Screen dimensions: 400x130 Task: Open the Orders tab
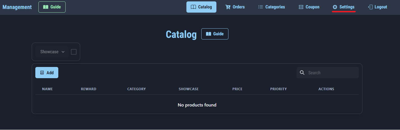(x=239, y=7)
